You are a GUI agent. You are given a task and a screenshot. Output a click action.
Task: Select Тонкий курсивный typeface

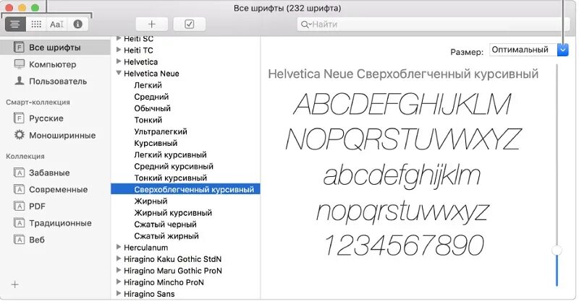click(170, 178)
